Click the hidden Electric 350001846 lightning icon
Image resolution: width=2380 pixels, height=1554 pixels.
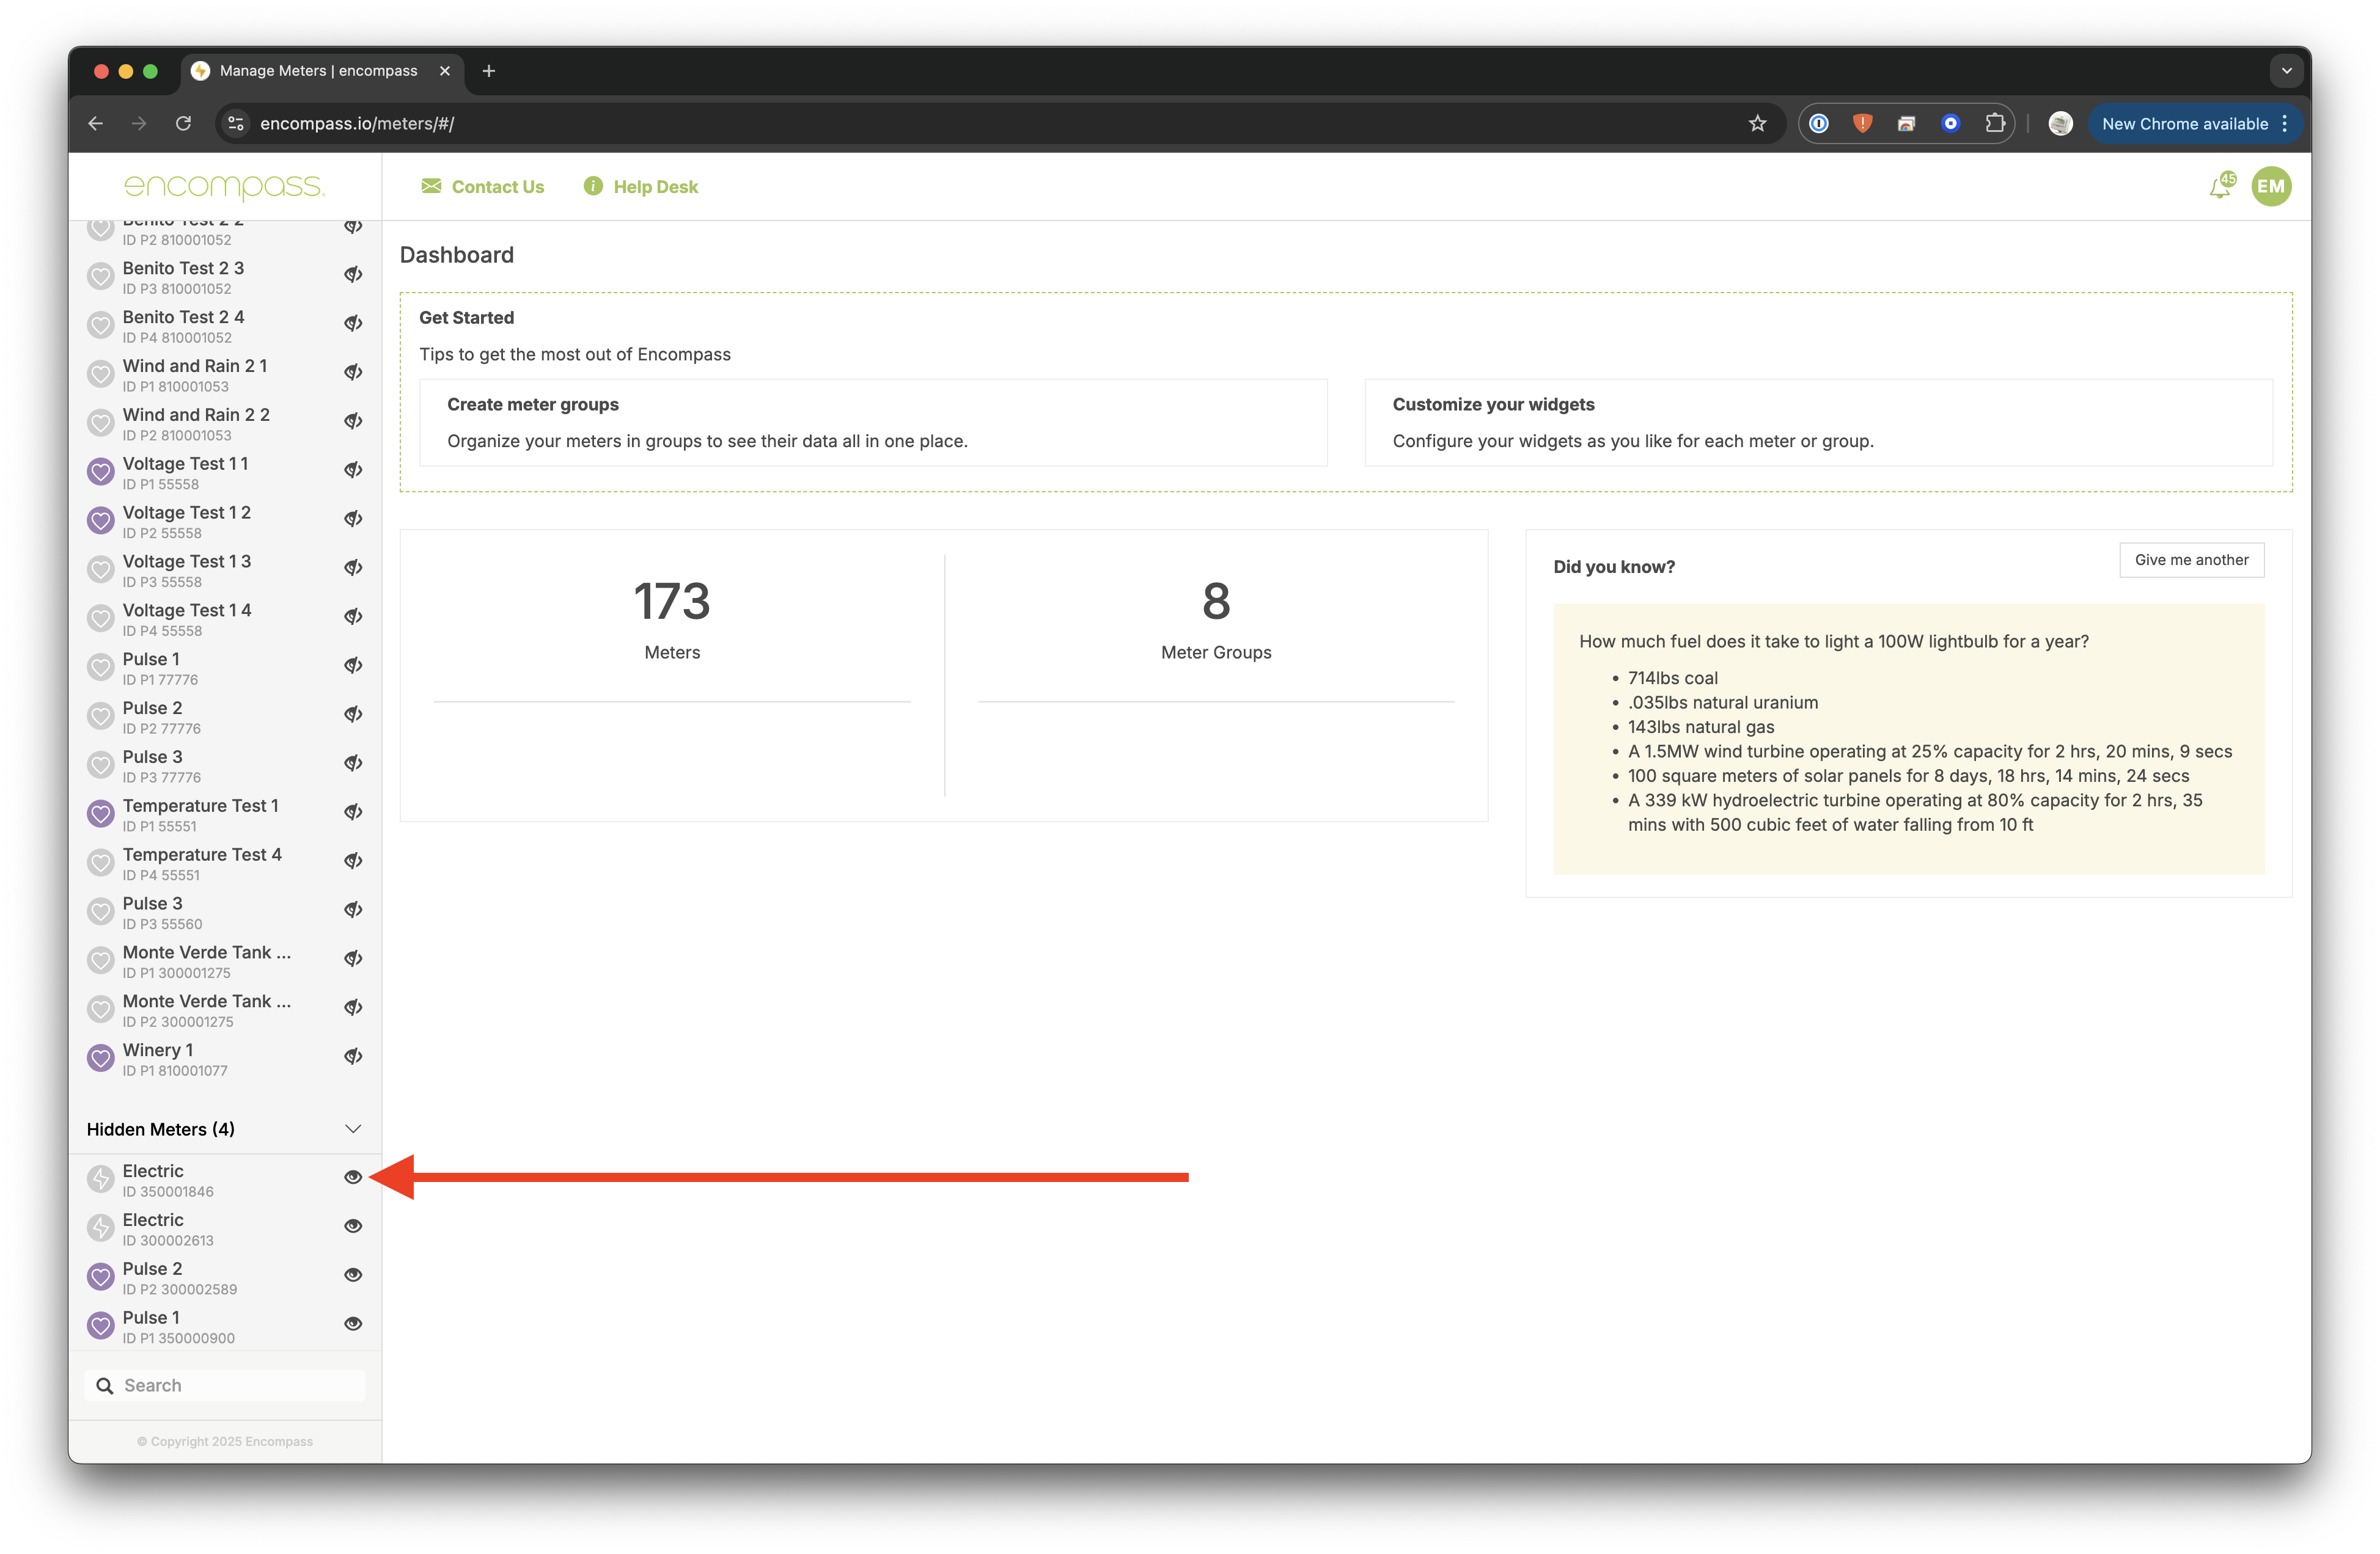101,1179
